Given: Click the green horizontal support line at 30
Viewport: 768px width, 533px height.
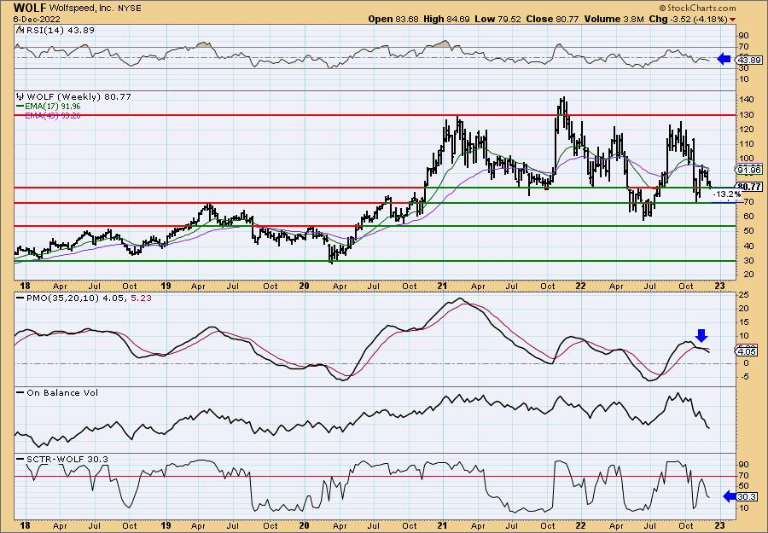Looking at the screenshot, I should coord(375,261).
